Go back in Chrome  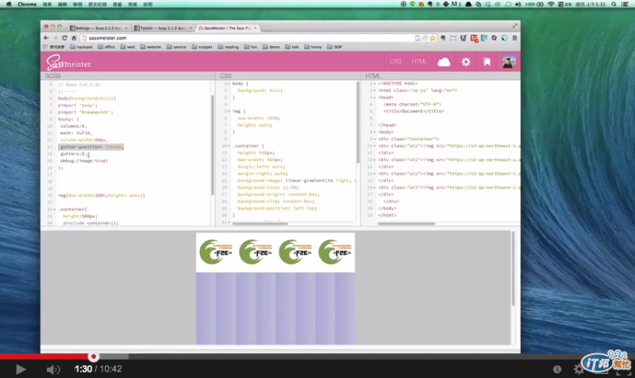click(x=46, y=37)
